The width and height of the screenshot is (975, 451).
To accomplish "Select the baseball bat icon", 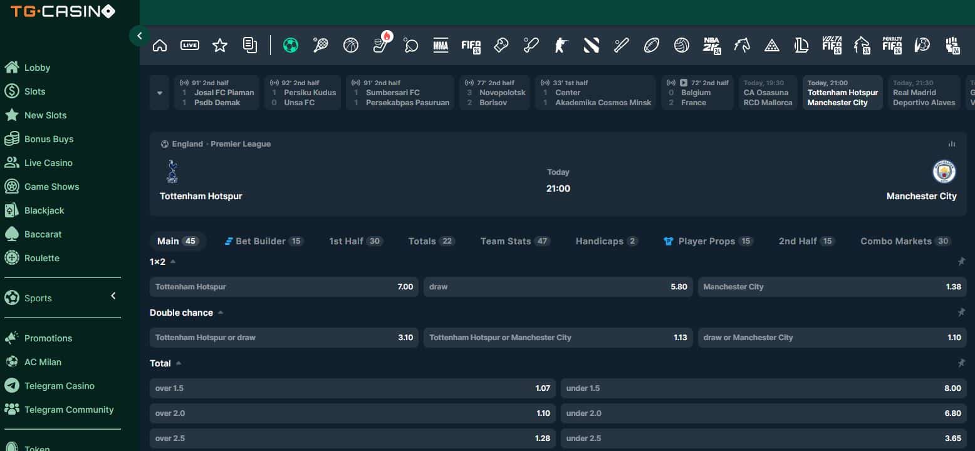I will pos(622,45).
